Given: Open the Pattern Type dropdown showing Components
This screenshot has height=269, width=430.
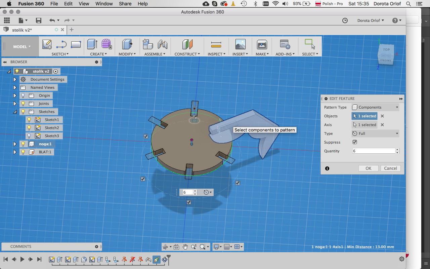Looking at the screenshot, I should pos(397,107).
